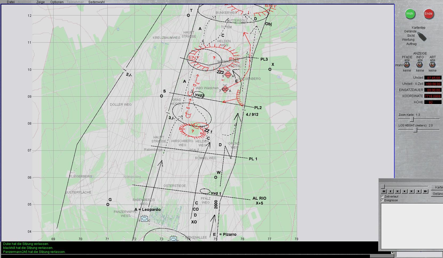Uncheck the Ereignisse checkbox
The image size is (443, 258).
pos(382,200)
